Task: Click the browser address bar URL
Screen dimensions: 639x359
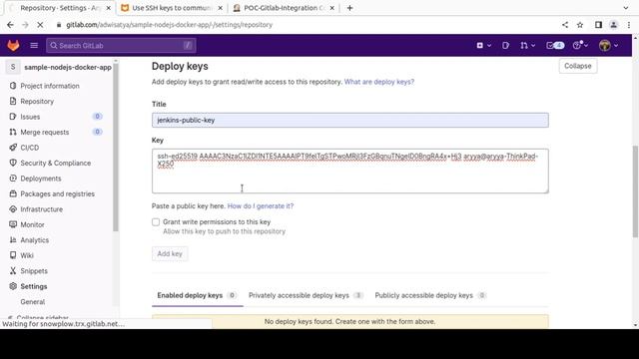Action: pos(169,25)
